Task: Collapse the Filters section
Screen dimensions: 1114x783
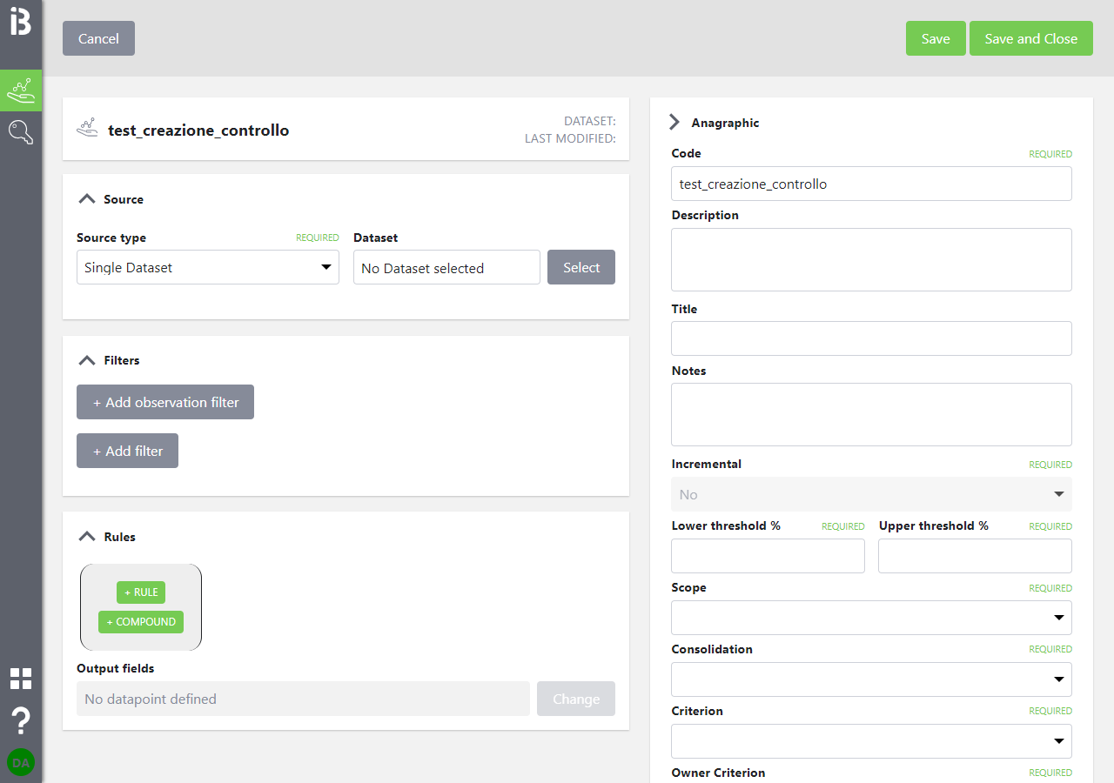Action: 86,360
